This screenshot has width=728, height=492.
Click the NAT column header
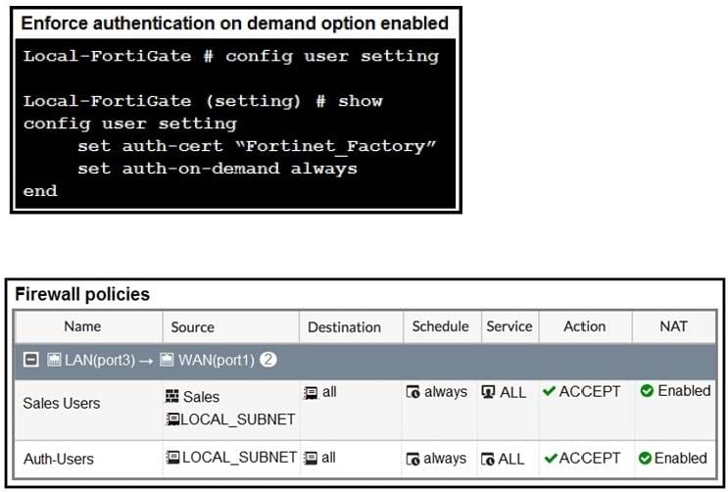(x=673, y=326)
